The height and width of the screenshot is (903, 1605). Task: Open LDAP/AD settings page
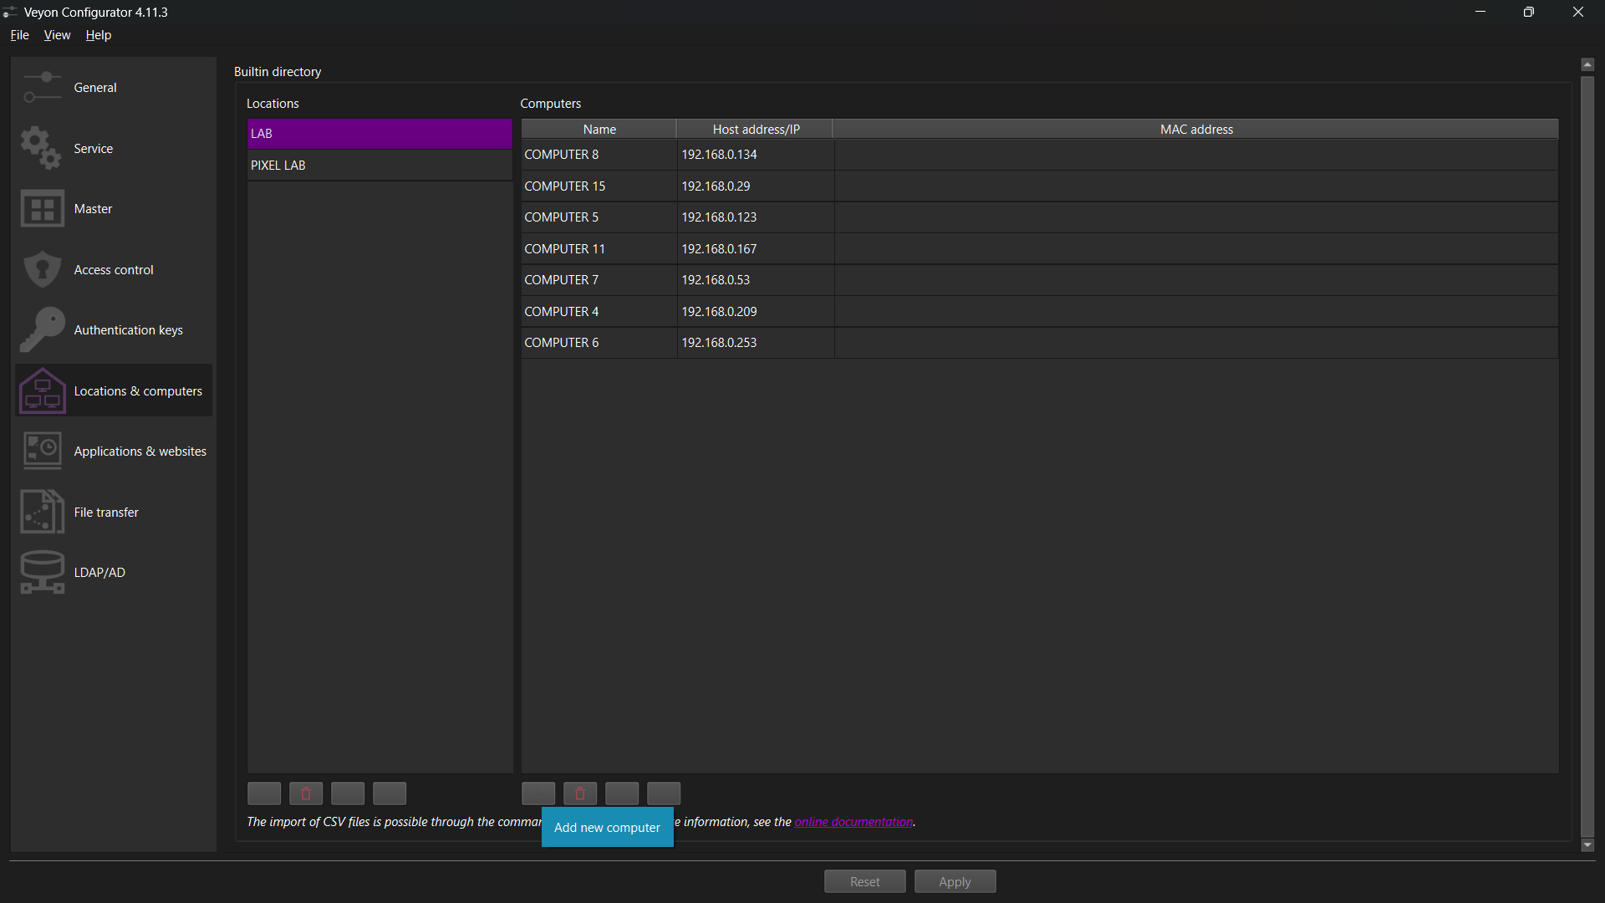[113, 573]
